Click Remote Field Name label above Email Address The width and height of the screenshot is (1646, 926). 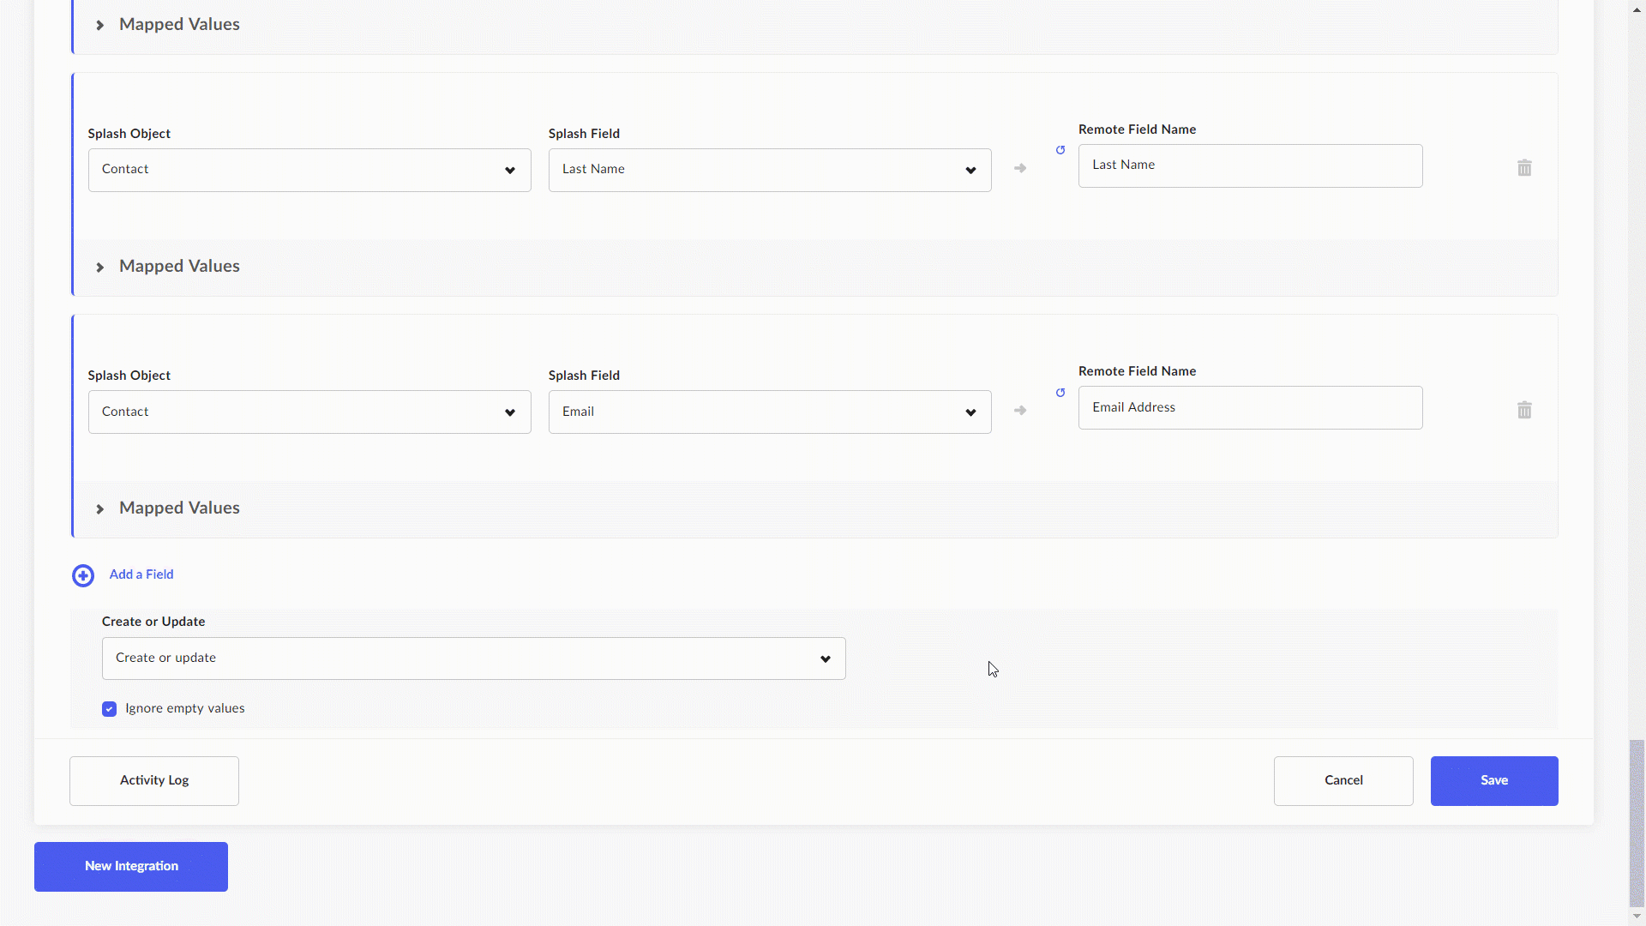(x=1137, y=371)
